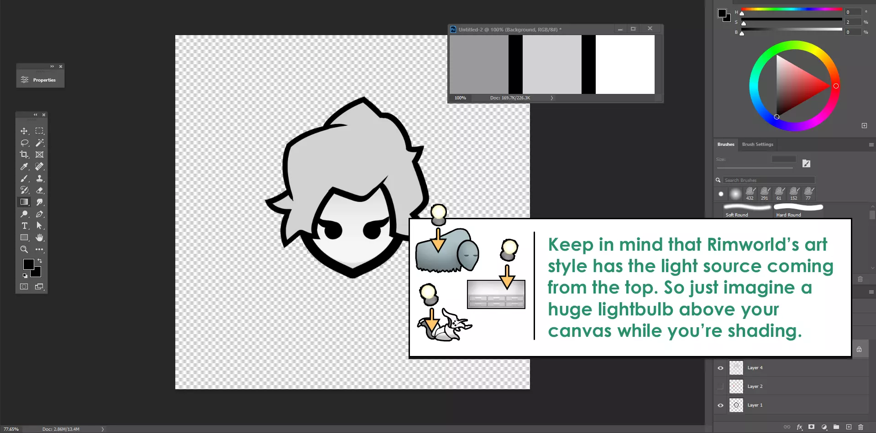
Task: Close the floating toolbox
Action: pos(44,115)
